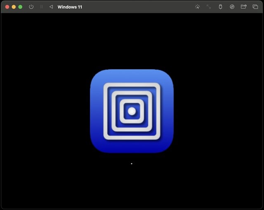Pause the virtual machine
Image resolution: width=264 pixels, height=210 pixels.
41,7
